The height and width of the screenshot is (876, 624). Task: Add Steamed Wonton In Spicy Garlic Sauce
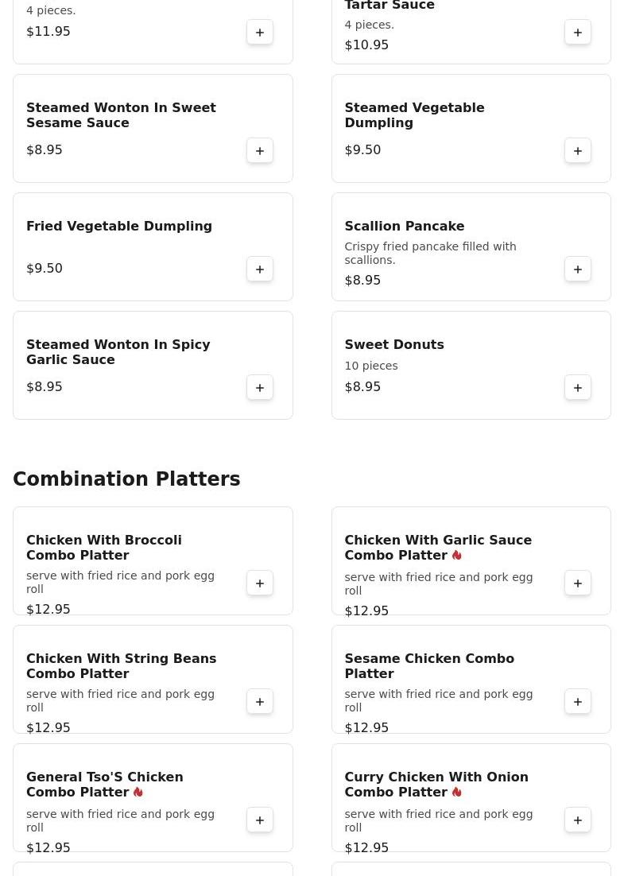point(260,387)
